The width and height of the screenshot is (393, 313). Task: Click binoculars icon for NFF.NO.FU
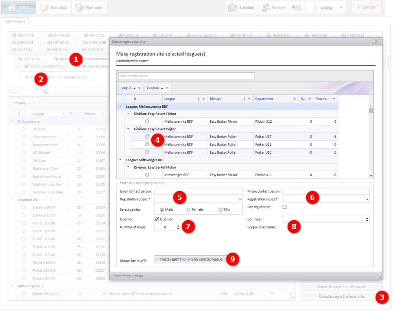pyautogui.click(x=50, y=42)
